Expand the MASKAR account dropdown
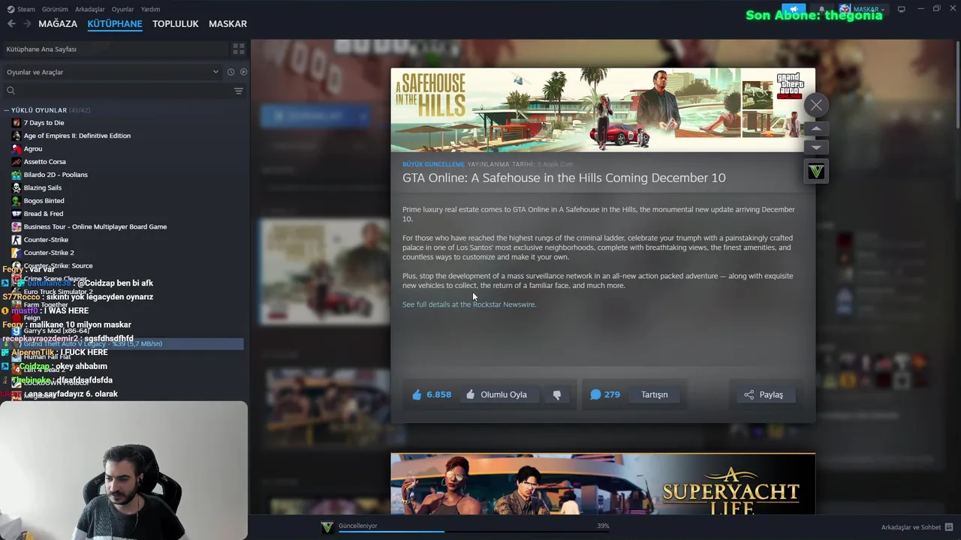Image resolution: width=961 pixels, height=540 pixels. 863,9
